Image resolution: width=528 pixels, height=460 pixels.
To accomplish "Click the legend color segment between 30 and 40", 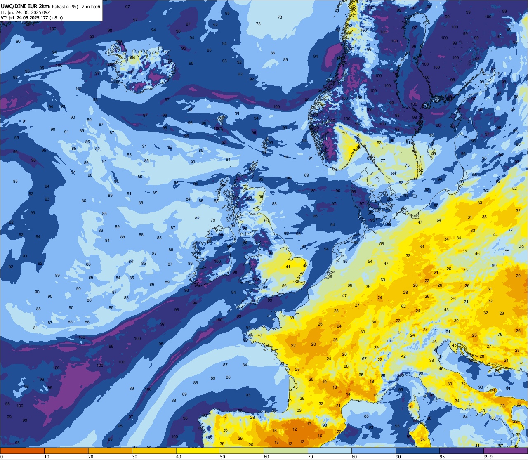I will [154, 451].
